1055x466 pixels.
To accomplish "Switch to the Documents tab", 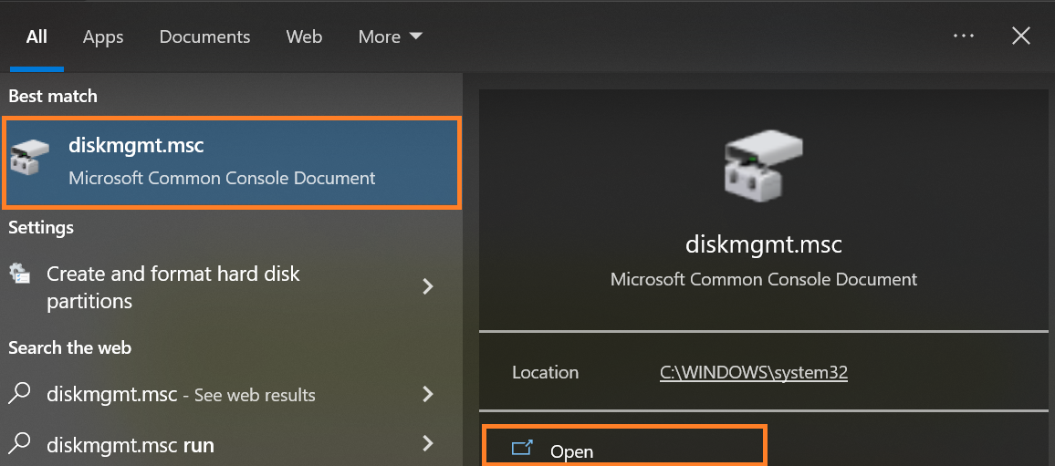I will 204,37.
